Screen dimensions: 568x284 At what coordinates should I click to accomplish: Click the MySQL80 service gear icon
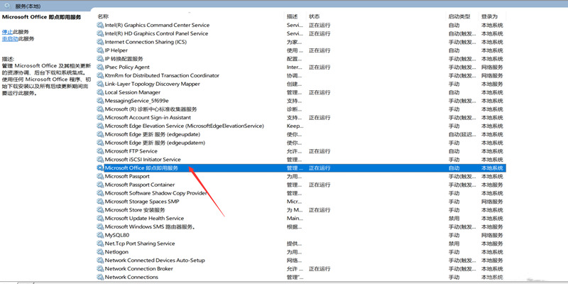pos(100,235)
